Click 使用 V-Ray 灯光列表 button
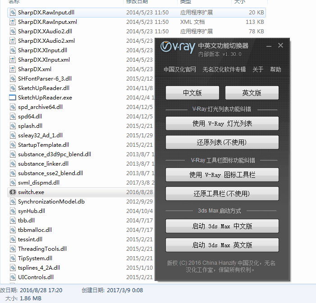 click(222, 123)
